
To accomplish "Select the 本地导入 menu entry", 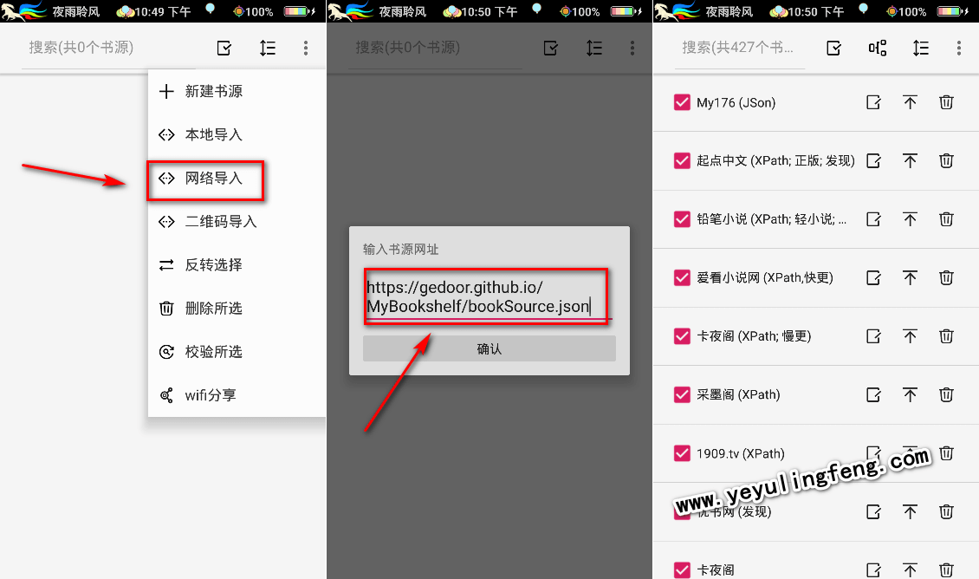I will (x=237, y=135).
